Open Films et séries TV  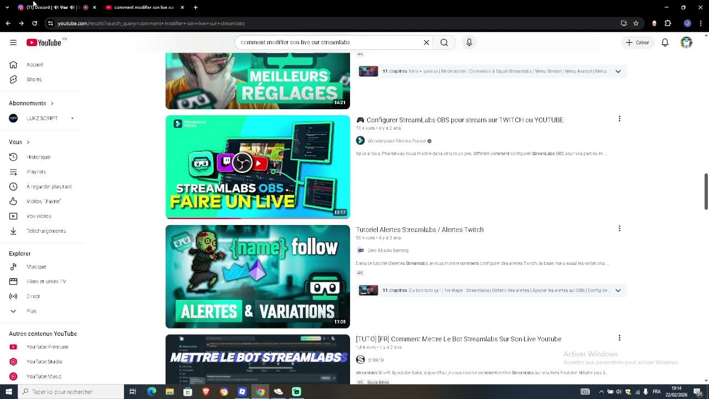(x=42, y=282)
